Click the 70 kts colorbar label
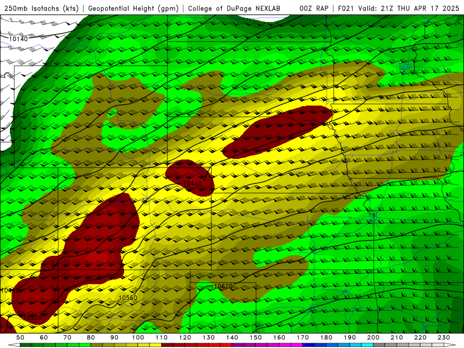464x348 pixels. click(67, 338)
